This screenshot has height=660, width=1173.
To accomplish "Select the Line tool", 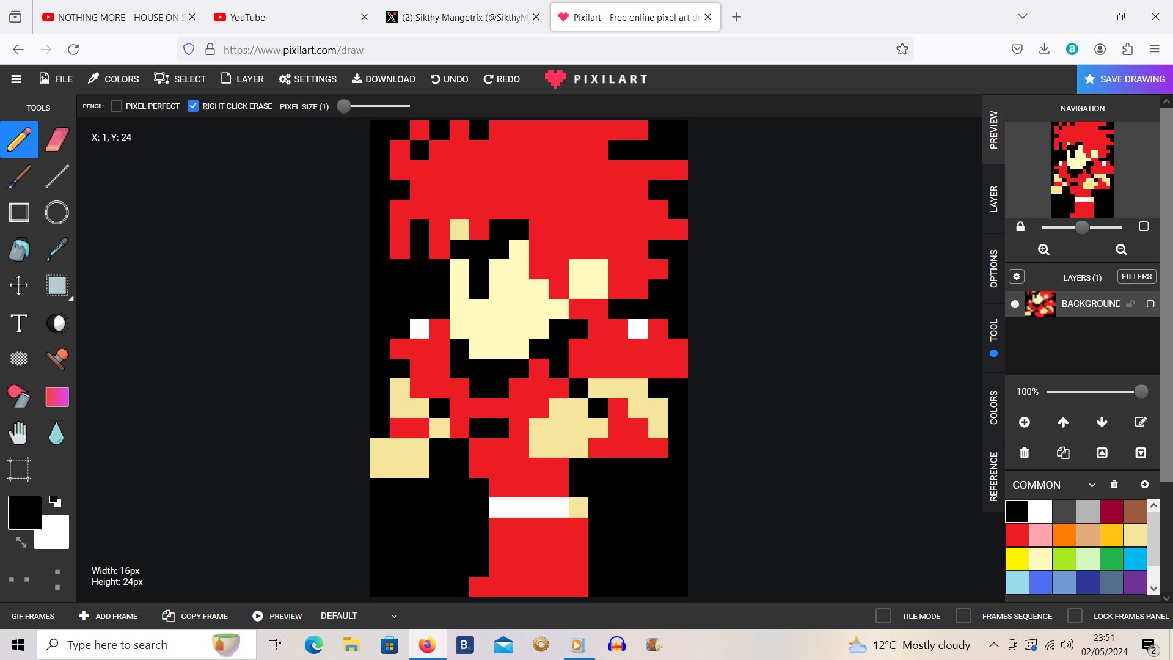I will (x=57, y=176).
